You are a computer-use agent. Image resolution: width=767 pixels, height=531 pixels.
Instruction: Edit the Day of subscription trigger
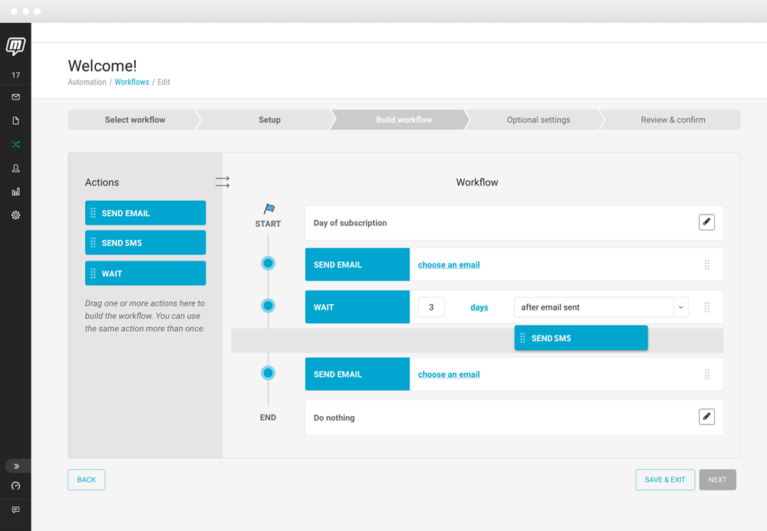tap(706, 222)
